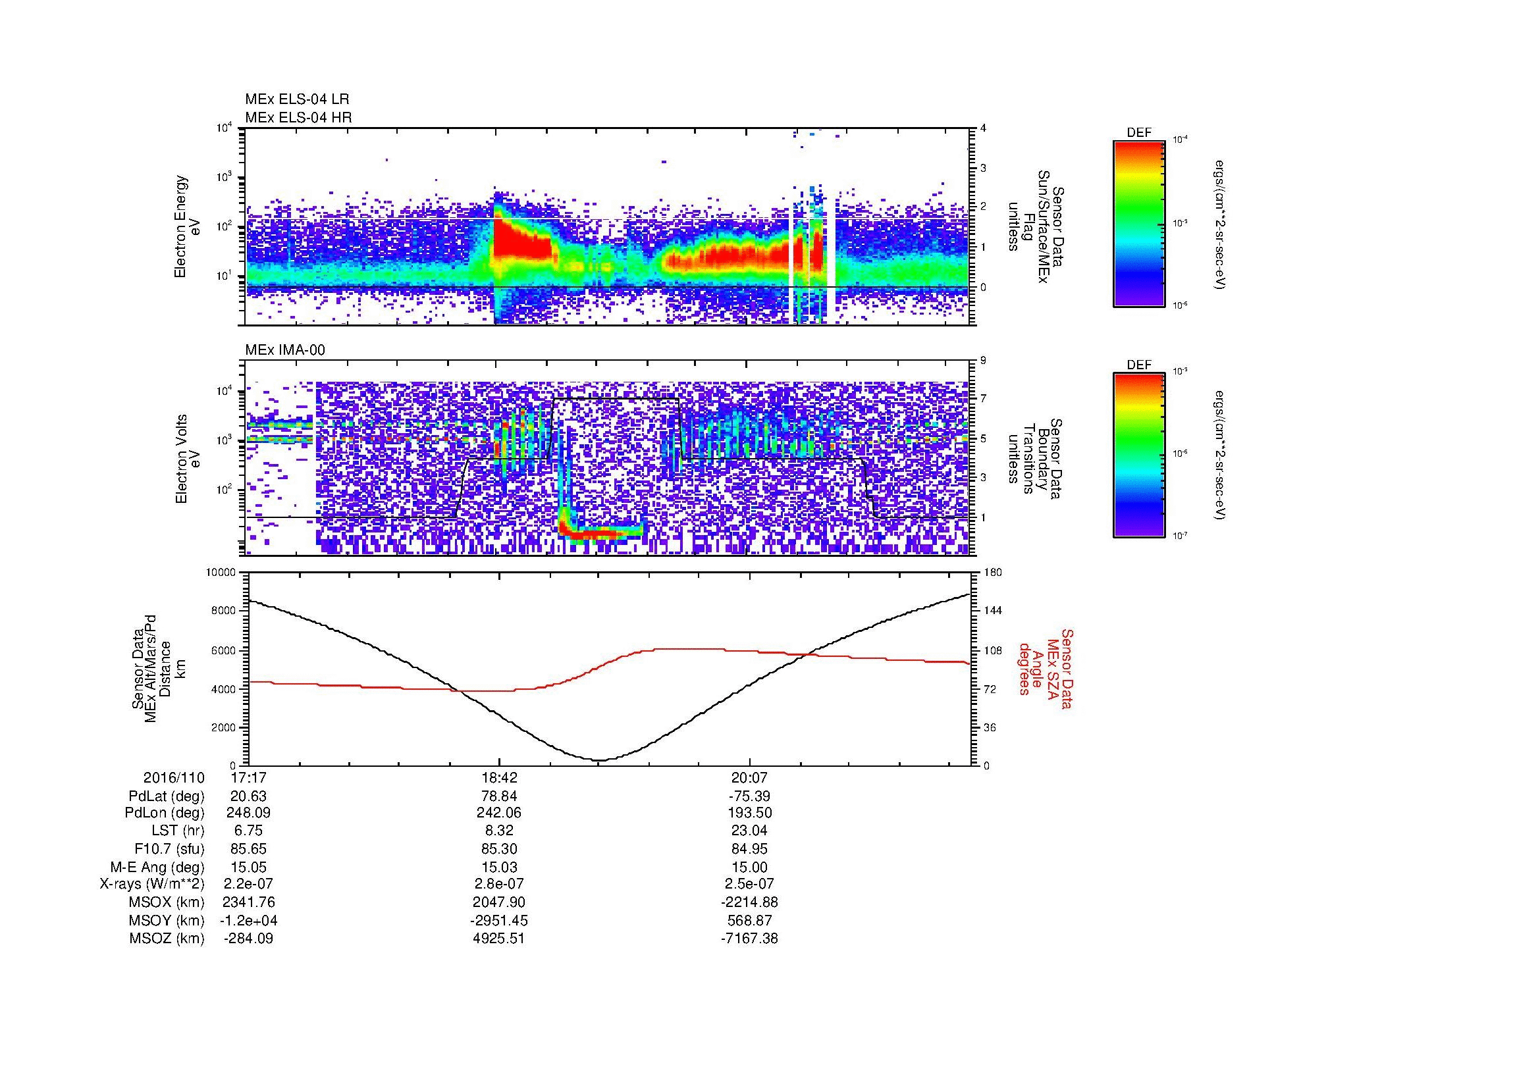Image resolution: width=1540 pixels, height=1088 pixels.
Task: Click the LST value '23.04'
Action: point(749,831)
